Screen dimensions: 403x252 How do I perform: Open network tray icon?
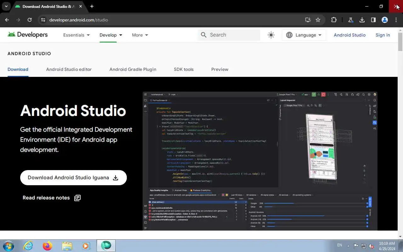click(x=364, y=246)
